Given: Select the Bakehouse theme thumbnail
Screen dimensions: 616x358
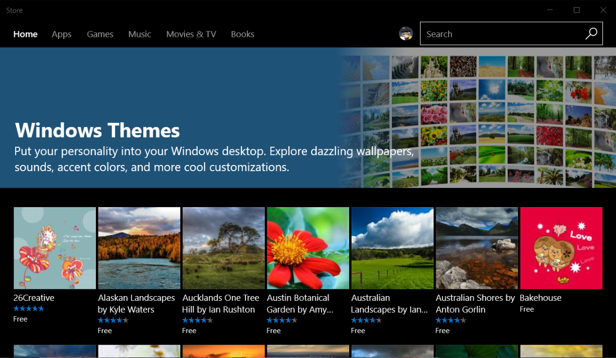Looking at the screenshot, I should tap(561, 248).
